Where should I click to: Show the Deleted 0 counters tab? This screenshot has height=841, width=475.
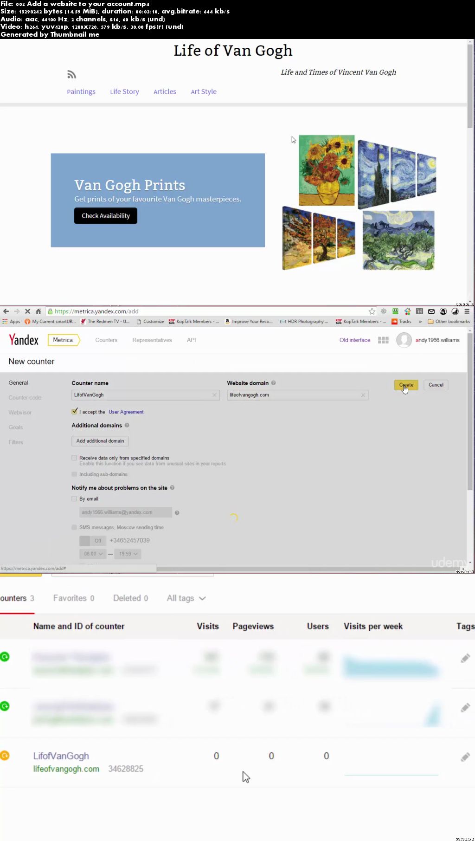coord(131,598)
